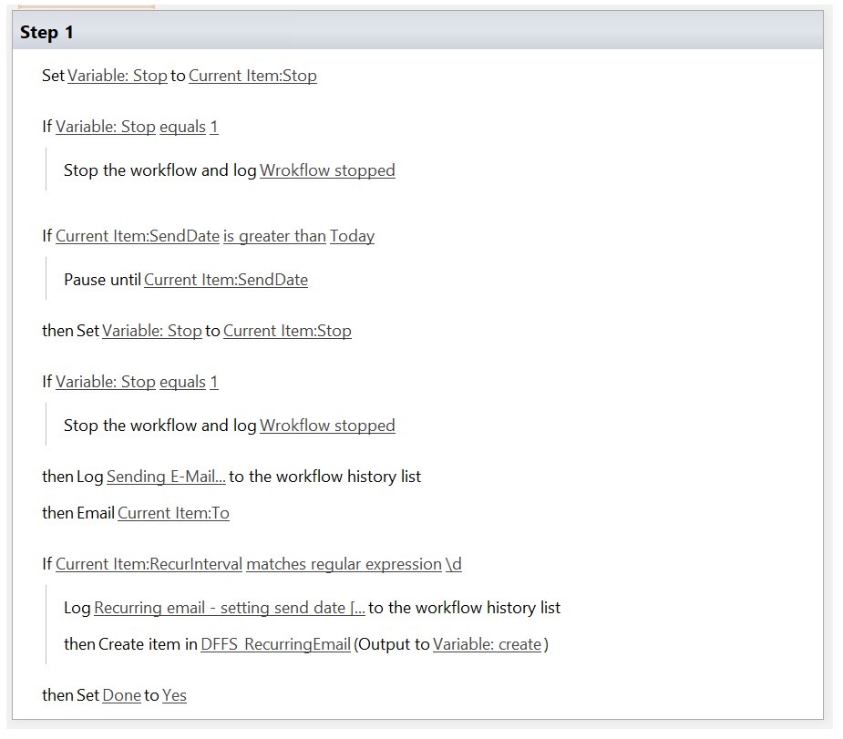Click the Today value link
Image resolution: width=843 pixels, height=739 pixels.
(352, 236)
